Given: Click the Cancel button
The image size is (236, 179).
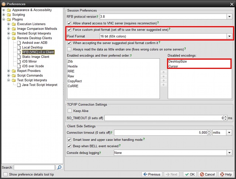Looking at the screenshot, I should click(207, 174).
